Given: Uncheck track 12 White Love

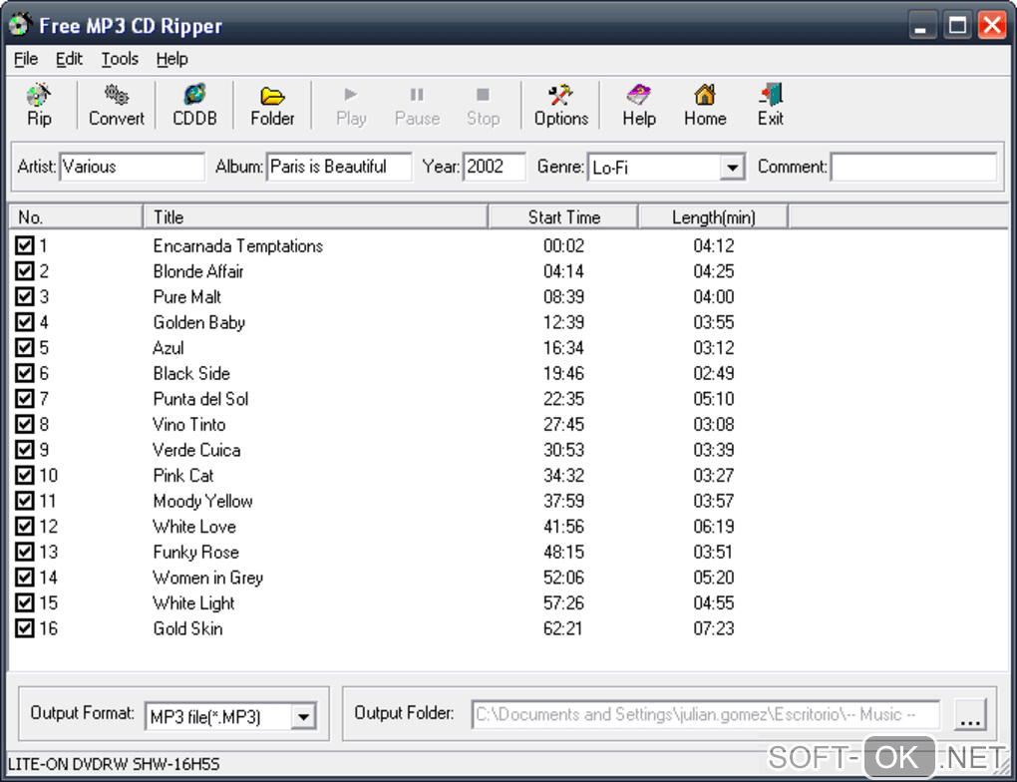Looking at the screenshot, I should [x=25, y=527].
